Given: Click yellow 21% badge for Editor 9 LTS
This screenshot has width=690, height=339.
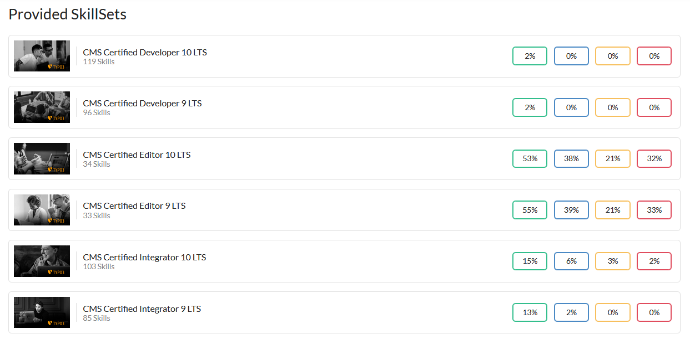Looking at the screenshot, I should click(x=613, y=210).
